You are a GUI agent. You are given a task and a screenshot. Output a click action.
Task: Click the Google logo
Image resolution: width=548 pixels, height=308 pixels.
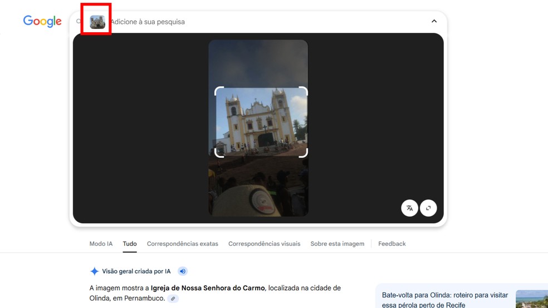pos(42,21)
